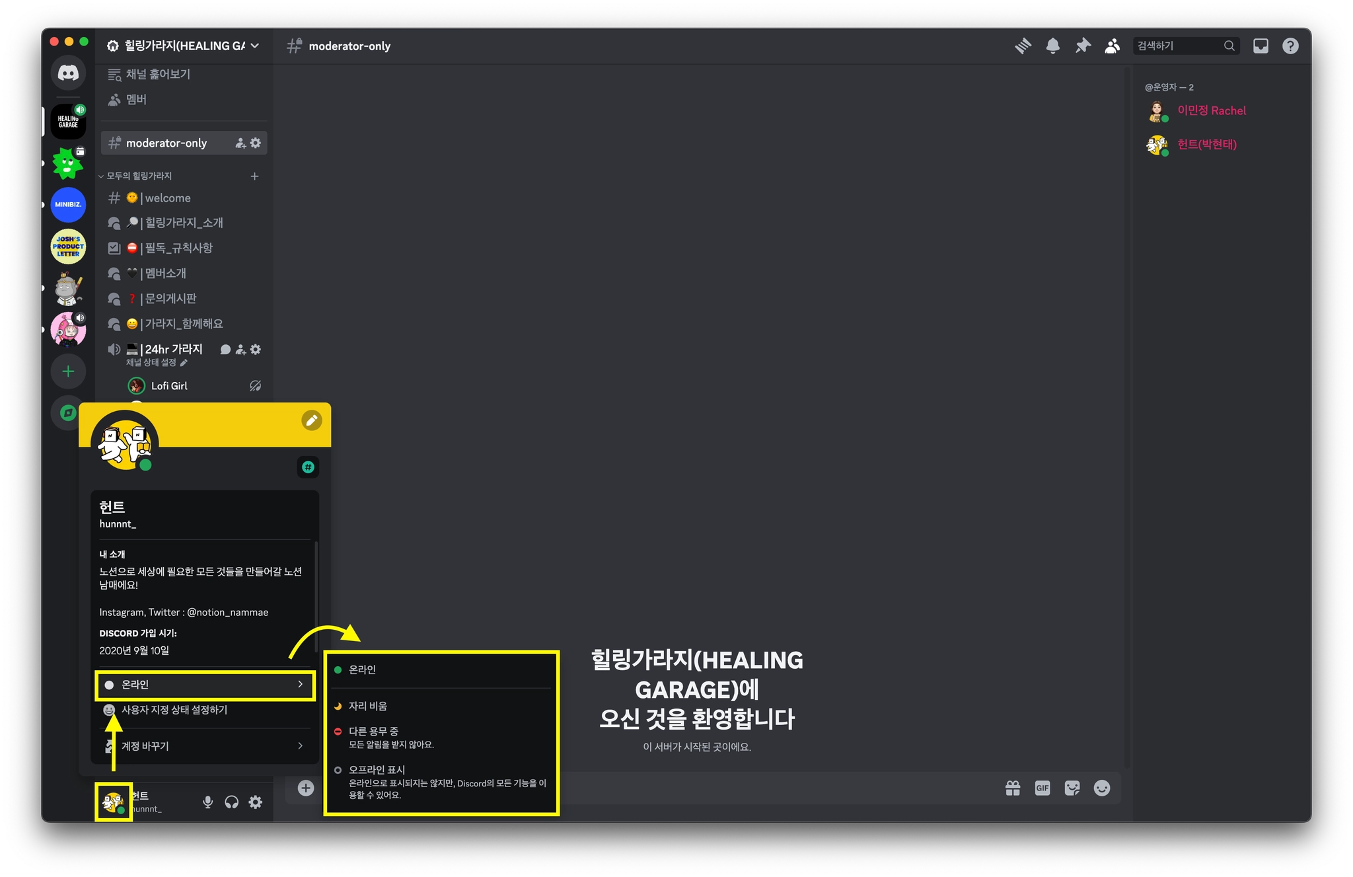
Task: Click the notification bell icon
Action: pyautogui.click(x=1053, y=46)
